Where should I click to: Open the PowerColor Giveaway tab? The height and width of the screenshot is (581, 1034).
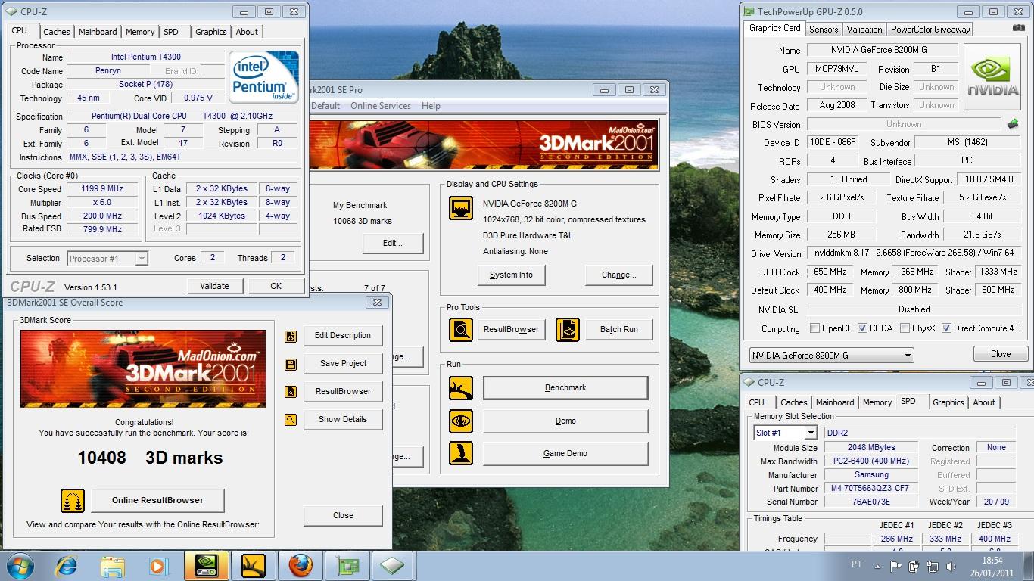click(x=930, y=30)
